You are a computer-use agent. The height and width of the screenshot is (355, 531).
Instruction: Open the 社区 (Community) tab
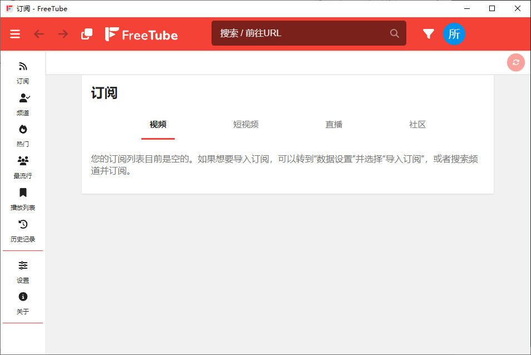(417, 125)
